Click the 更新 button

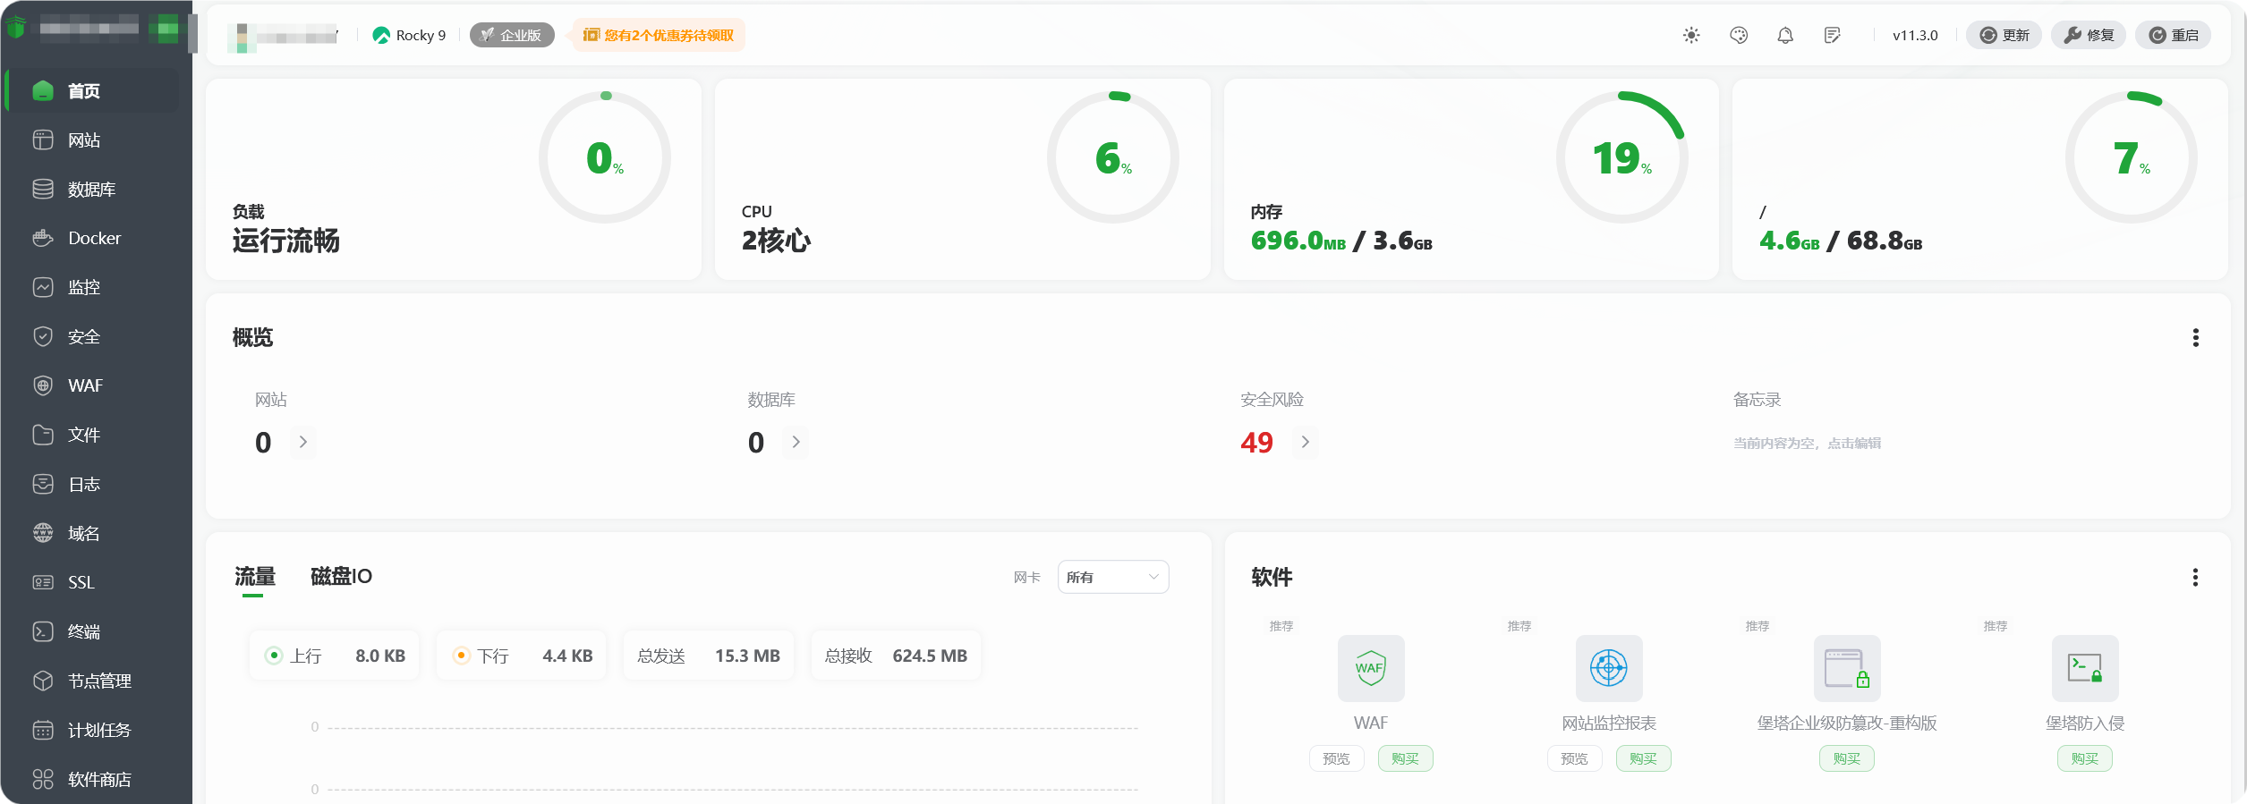coord(2004,36)
